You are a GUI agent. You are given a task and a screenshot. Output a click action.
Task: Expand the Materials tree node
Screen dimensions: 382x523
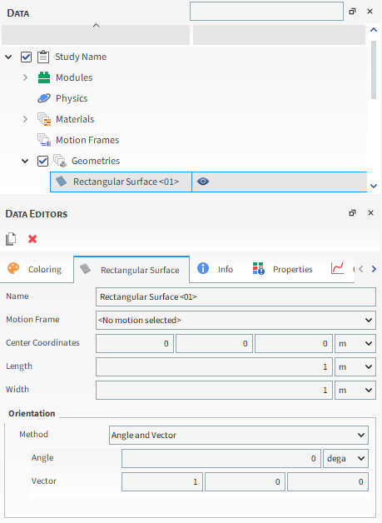25,119
